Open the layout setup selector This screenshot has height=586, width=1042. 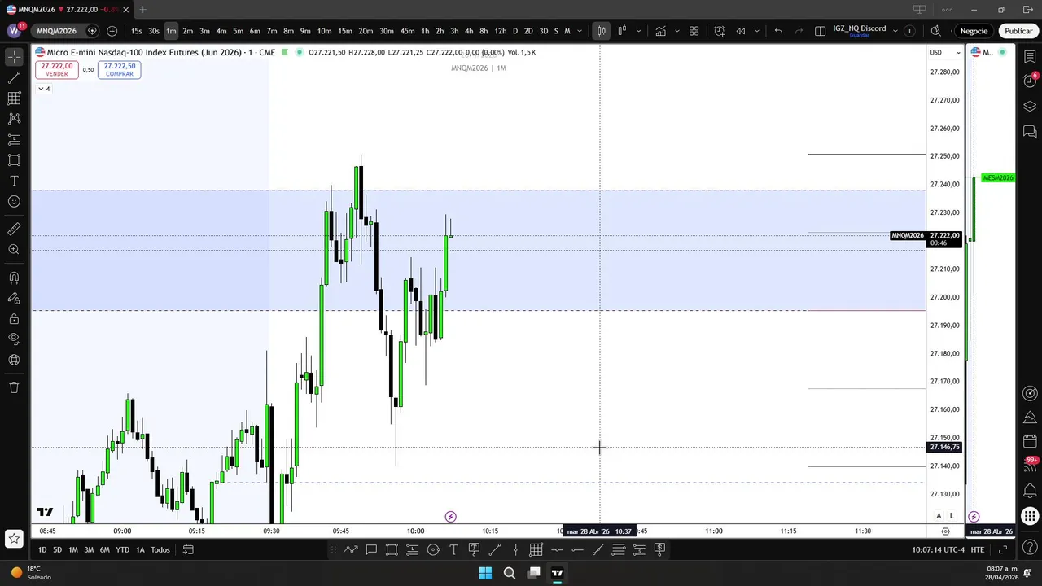click(820, 31)
